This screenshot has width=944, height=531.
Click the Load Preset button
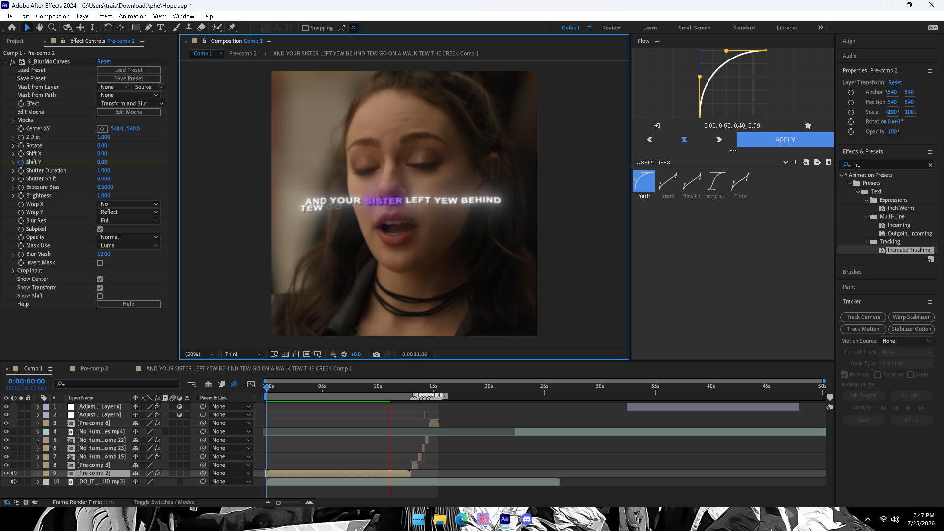click(x=129, y=70)
